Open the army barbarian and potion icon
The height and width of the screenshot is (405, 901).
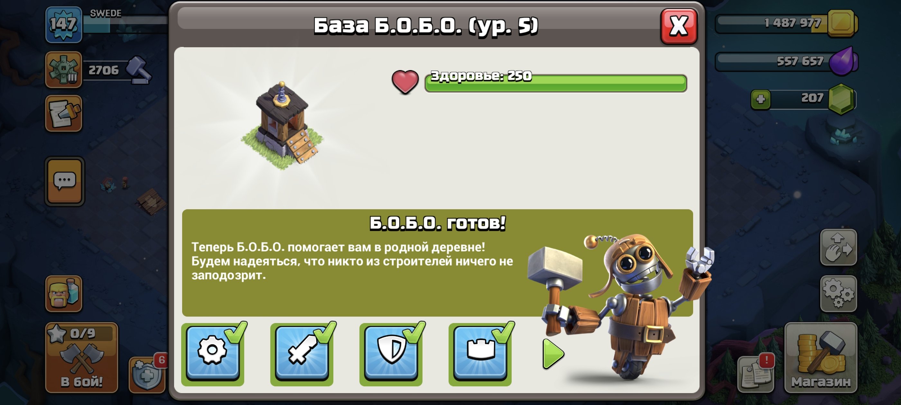click(x=64, y=293)
